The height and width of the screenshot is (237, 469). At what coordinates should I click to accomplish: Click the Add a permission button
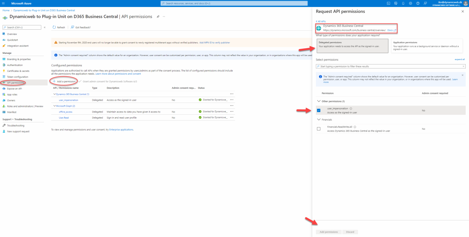point(64,81)
